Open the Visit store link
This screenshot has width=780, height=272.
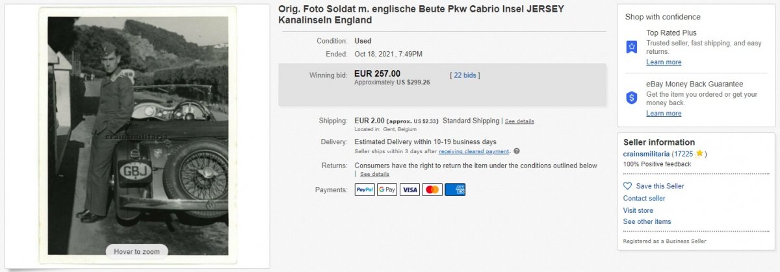(638, 210)
